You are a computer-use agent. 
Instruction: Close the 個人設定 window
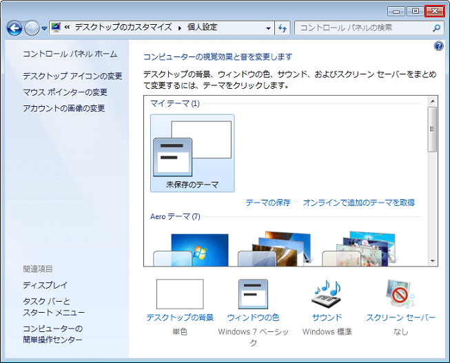(x=435, y=12)
